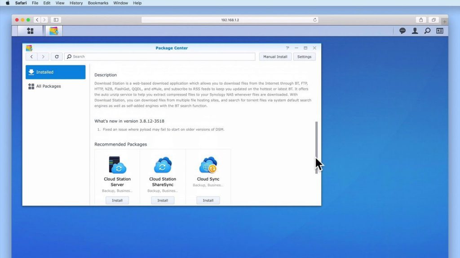Image resolution: width=460 pixels, height=258 pixels.
Task: Go forward in Package Center
Action: click(x=43, y=57)
